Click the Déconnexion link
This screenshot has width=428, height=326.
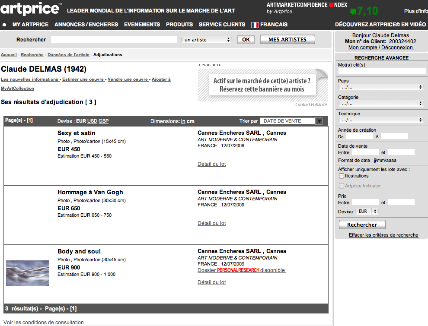click(x=397, y=47)
